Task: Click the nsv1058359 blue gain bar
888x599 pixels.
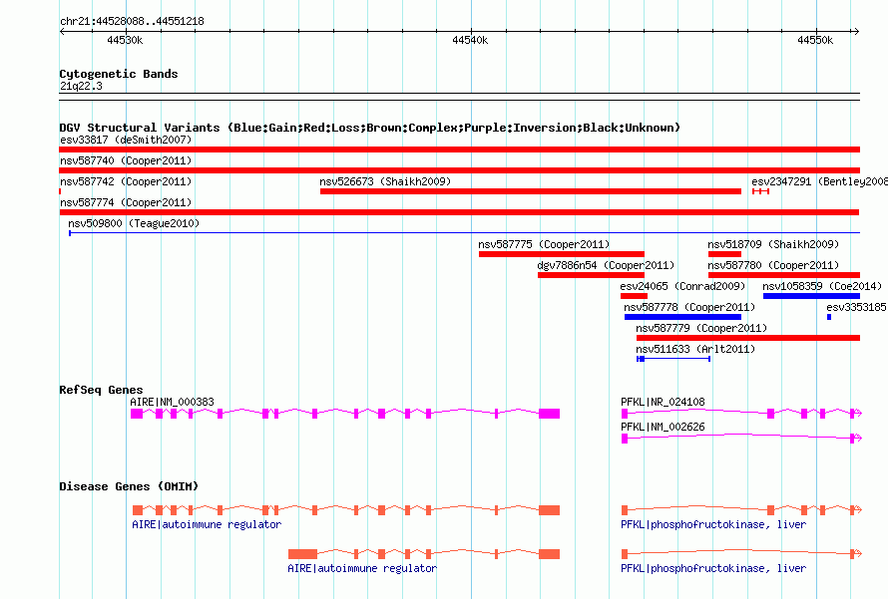Action: pyautogui.click(x=811, y=296)
